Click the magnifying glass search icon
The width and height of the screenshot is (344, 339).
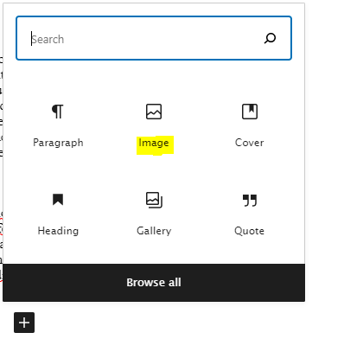tap(270, 38)
